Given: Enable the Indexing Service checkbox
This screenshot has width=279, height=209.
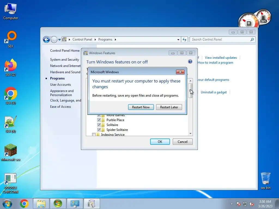Looking at the screenshot, I should (x=94, y=134).
